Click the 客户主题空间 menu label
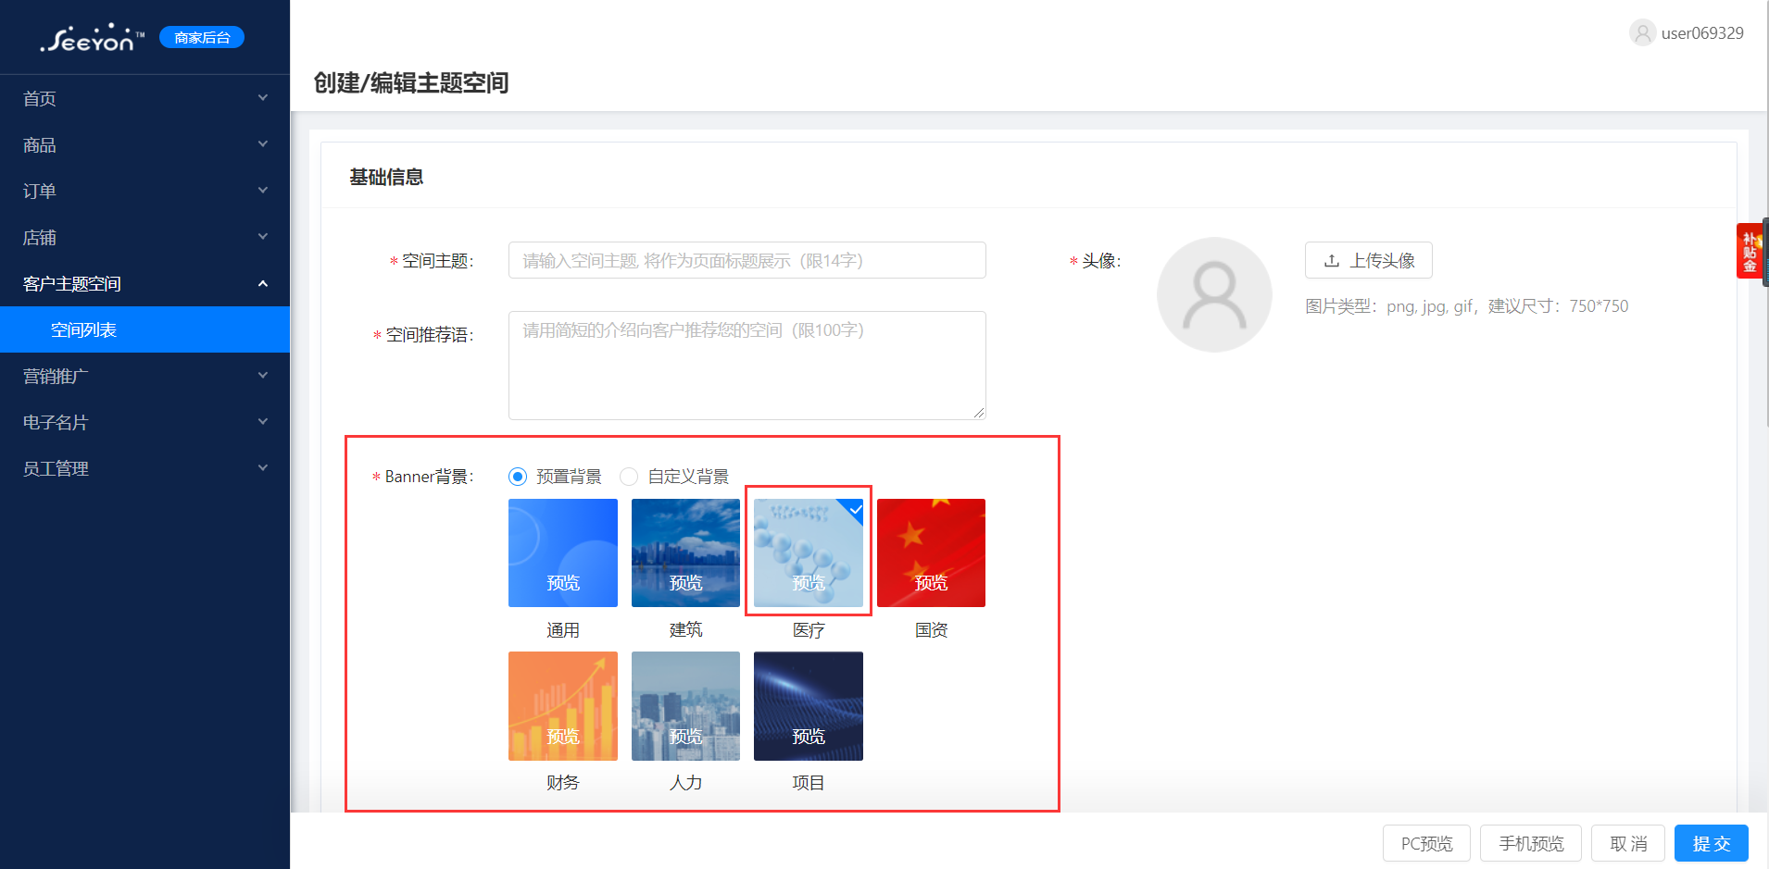 [x=72, y=284]
